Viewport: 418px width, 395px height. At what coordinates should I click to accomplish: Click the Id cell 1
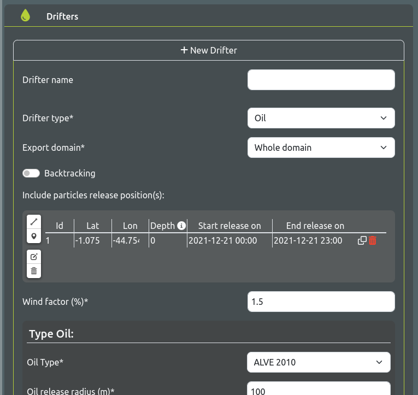[59, 240]
